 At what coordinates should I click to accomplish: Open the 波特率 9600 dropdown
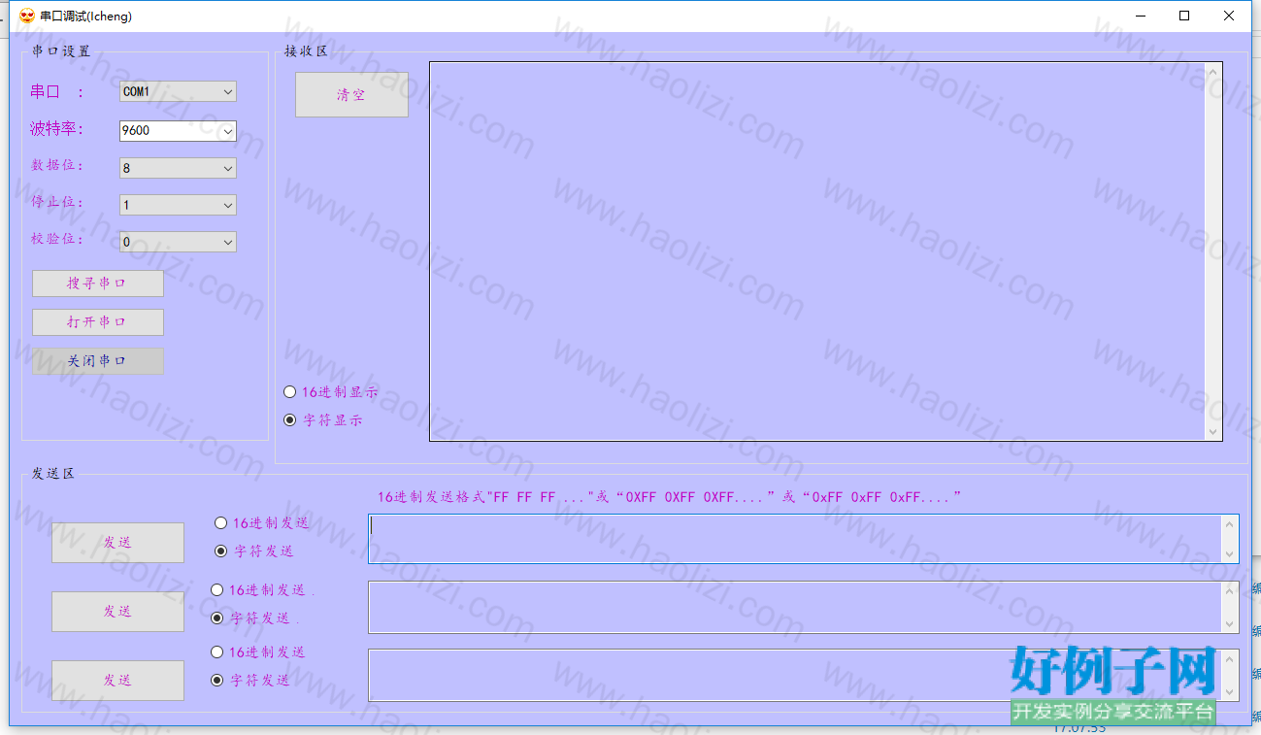point(178,130)
